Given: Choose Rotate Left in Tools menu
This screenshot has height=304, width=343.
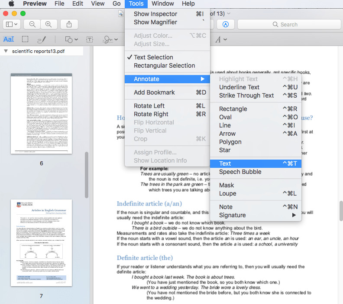Looking at the screenshot, I should 149,106.
